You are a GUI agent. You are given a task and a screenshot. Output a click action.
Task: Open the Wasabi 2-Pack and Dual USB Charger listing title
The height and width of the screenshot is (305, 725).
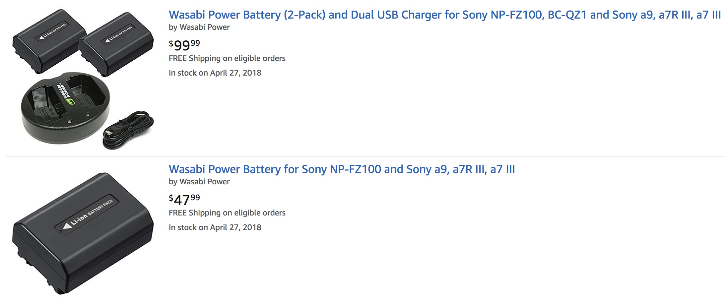pos(444,15)
